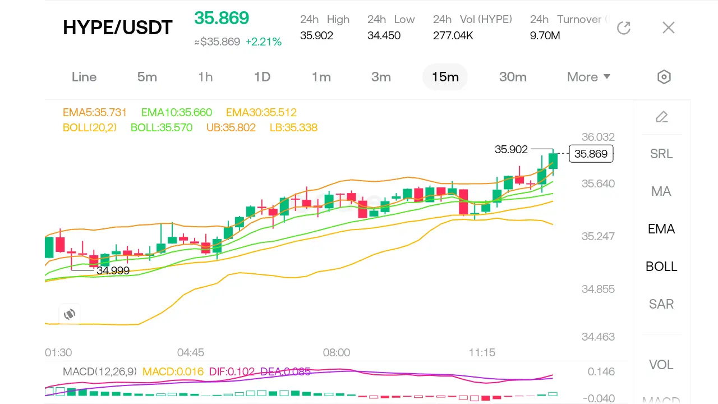
Task: Click the 36.032 price axis label
Action: tap(598, 137)
